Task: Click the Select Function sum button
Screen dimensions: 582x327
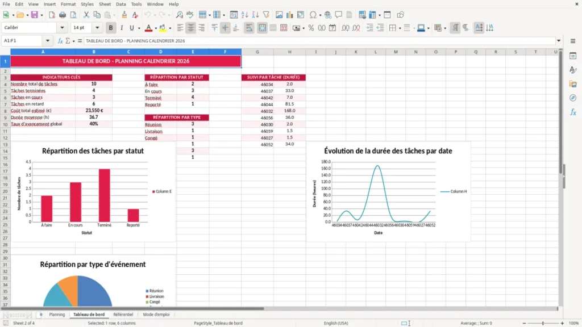Action: (x=68, y=41)
